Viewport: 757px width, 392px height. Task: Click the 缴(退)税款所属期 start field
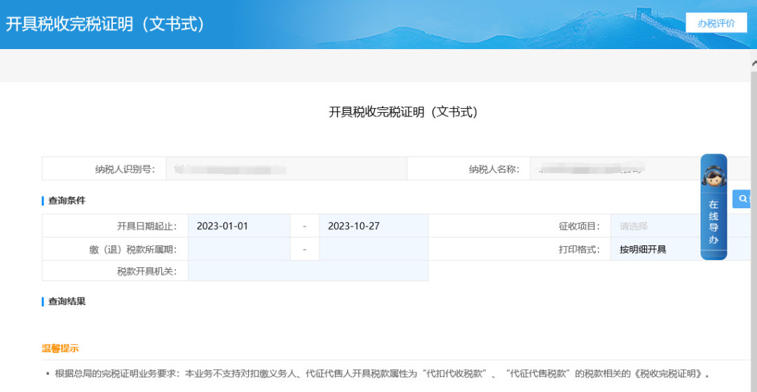[239, 249]
